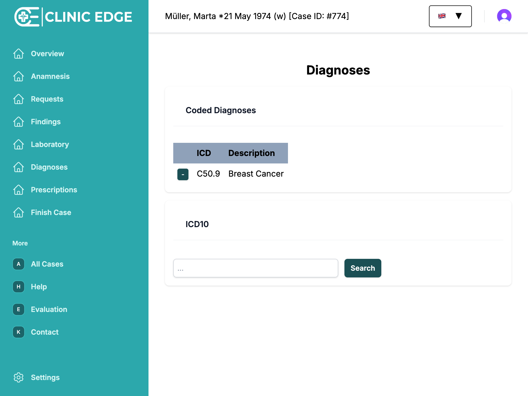Remove the C50.9 Breast Cancer diagnosis
Viewport: 528px width, 396px height.
[x=183, y=175]
